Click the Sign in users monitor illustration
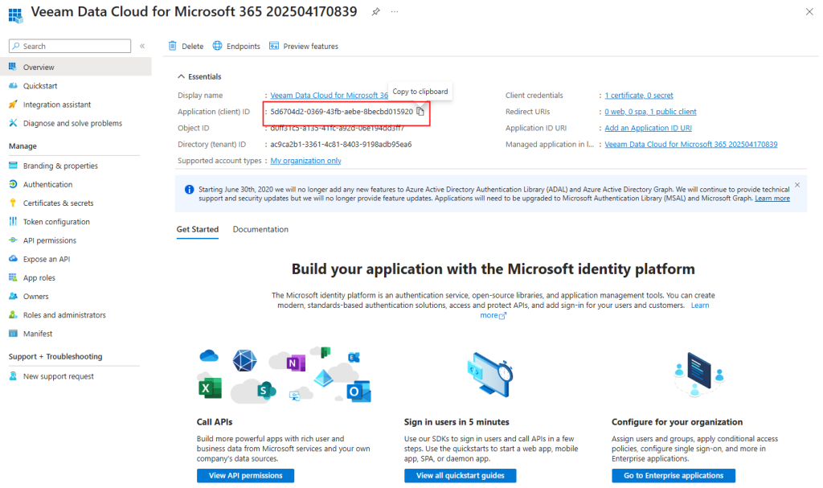Screen dimensions: 823x488 tap(490, 375)
